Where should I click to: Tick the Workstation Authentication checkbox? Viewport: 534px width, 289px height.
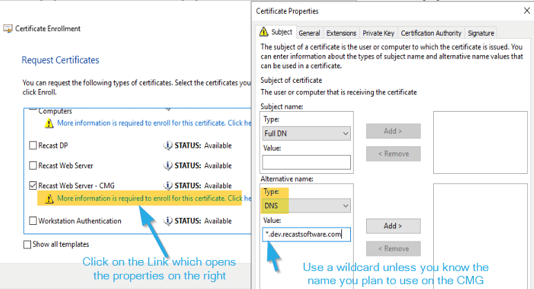(x=33, y=221)
